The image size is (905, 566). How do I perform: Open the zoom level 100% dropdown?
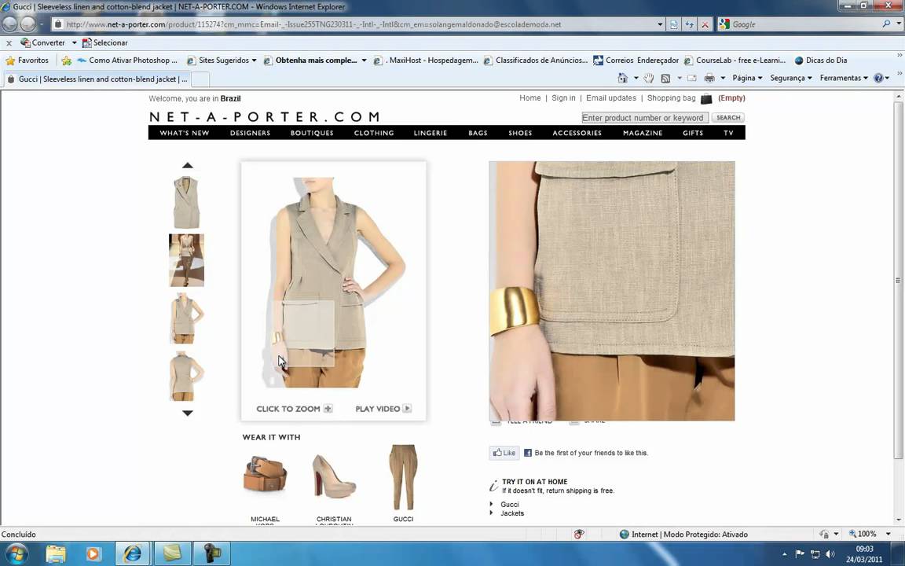pyautogui.click(x=889, y=535)
